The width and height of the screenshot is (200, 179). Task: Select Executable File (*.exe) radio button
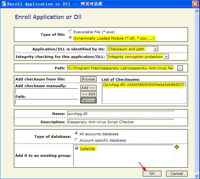70,31
